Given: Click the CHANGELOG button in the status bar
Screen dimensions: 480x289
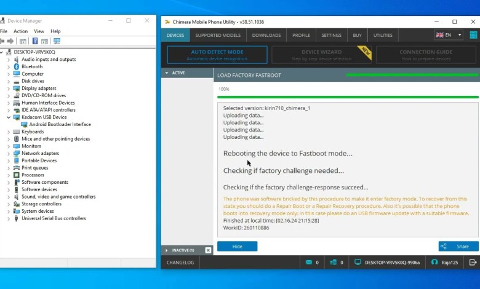Looking at the screenshot, I should pyautogui.click(x=180, y=263).
